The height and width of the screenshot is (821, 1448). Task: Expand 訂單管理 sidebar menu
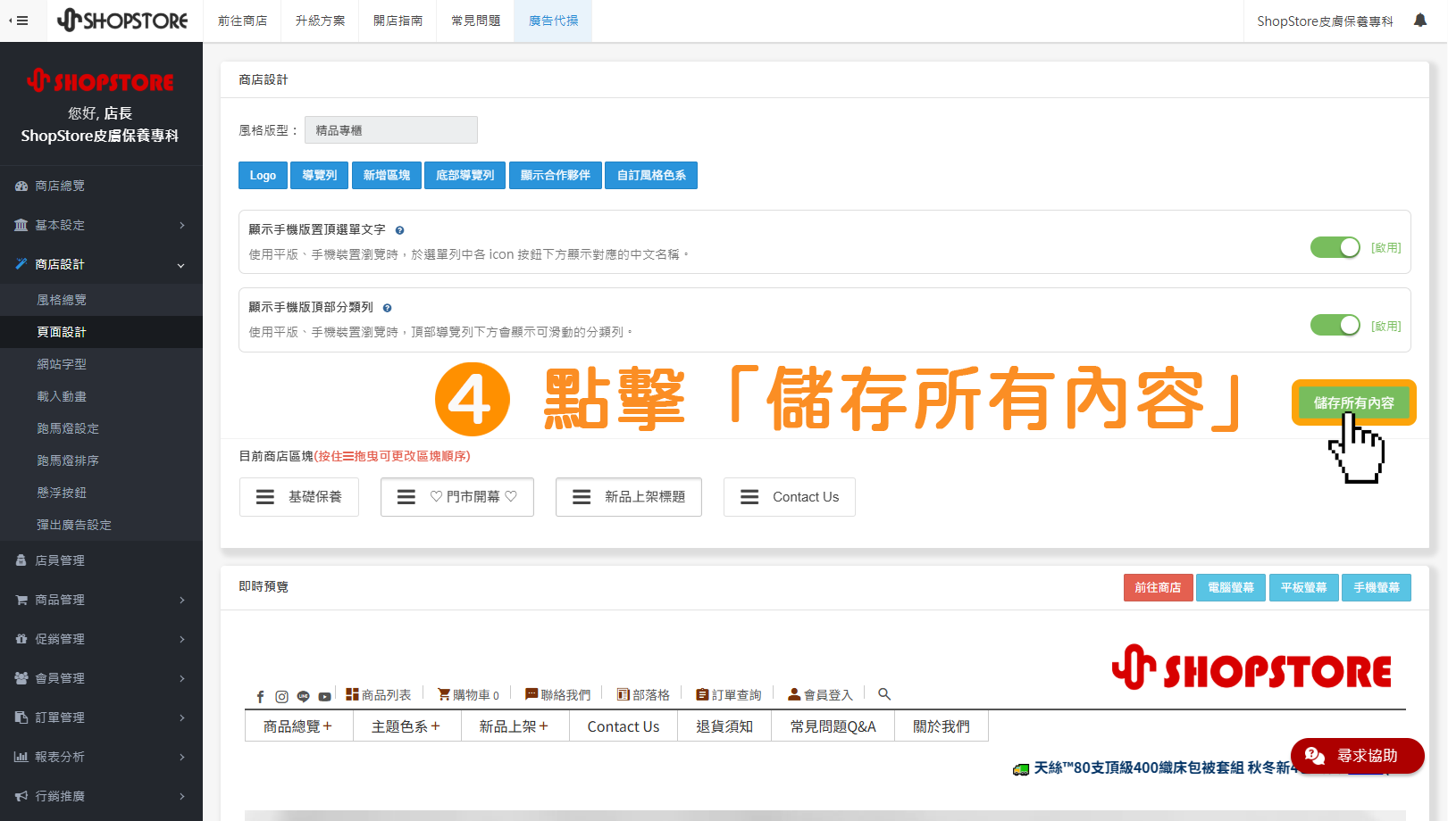click(x=101, y=717)
